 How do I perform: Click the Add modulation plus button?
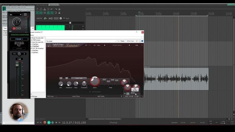coord(90,92)
